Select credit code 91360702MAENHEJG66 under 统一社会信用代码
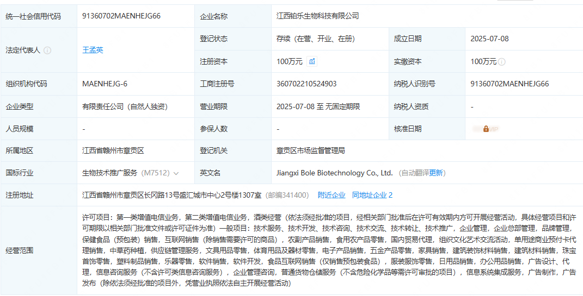The width and height of the screenshot is (583, 296). tap(121, 16)
